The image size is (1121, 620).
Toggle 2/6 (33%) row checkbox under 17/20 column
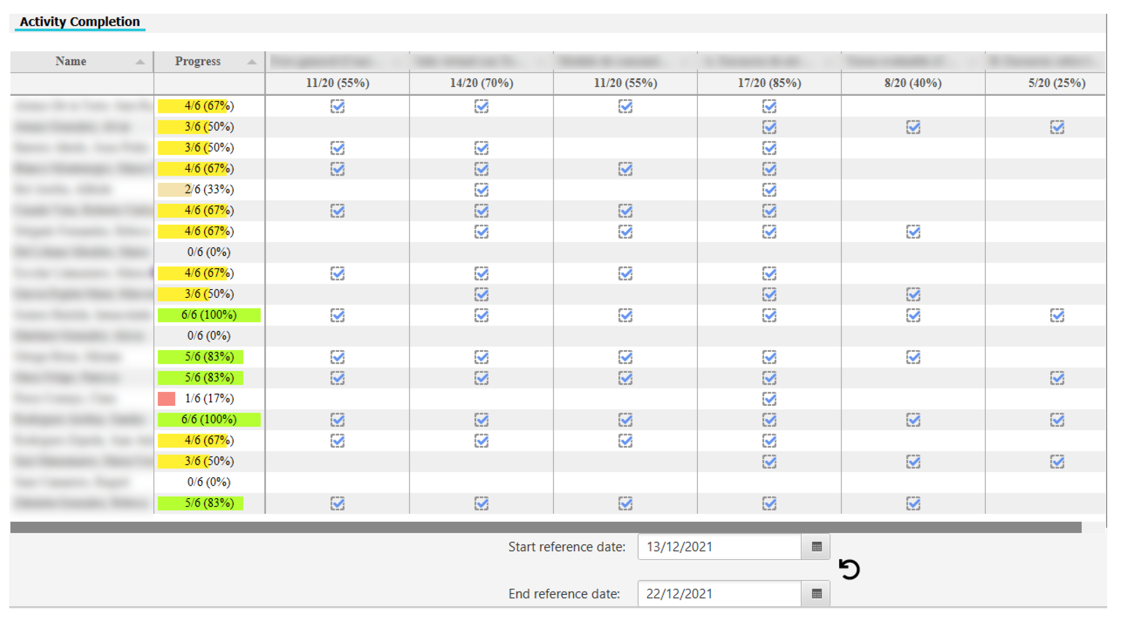point(769,190)
